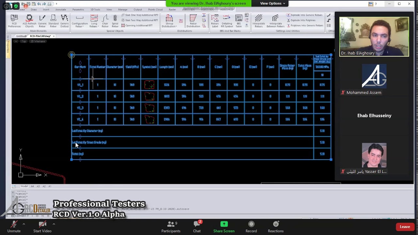Image resolution: width=418 pixels, height=235 pixels.
Task: Click Explode Into Polylines
Action: click(301, 20)
